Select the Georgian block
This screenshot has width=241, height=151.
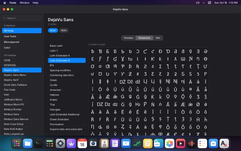point(67,109)
